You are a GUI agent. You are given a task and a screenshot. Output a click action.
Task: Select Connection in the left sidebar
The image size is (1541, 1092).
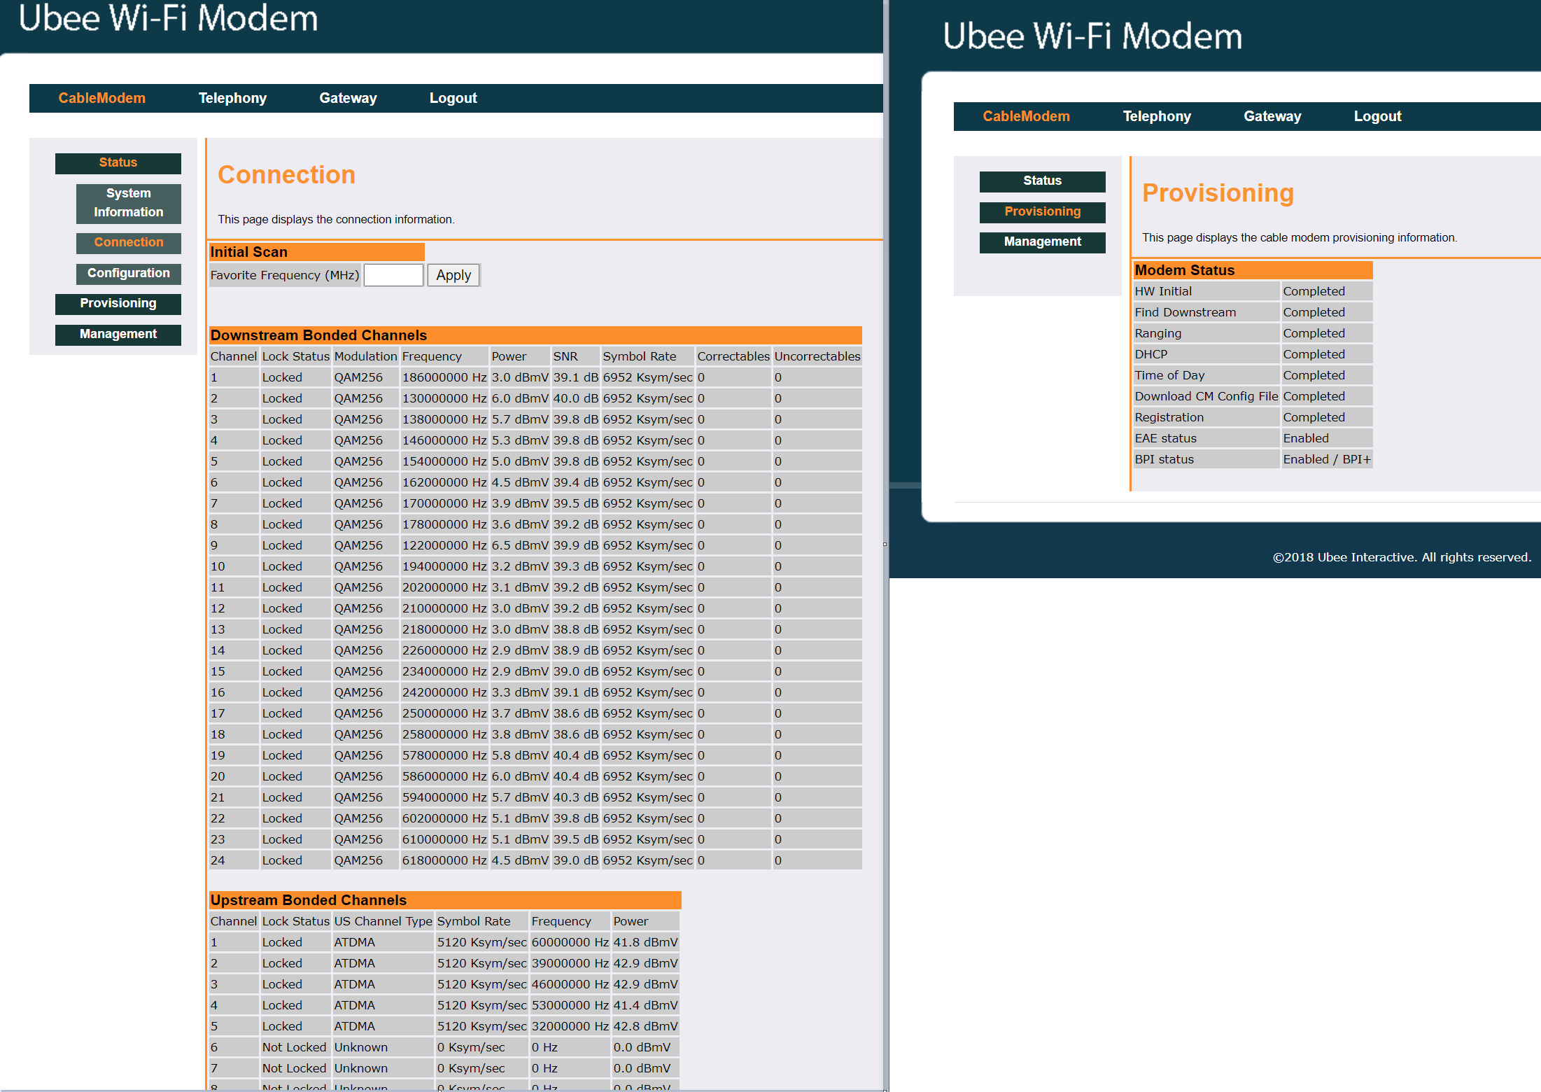(x=128, y=242)
